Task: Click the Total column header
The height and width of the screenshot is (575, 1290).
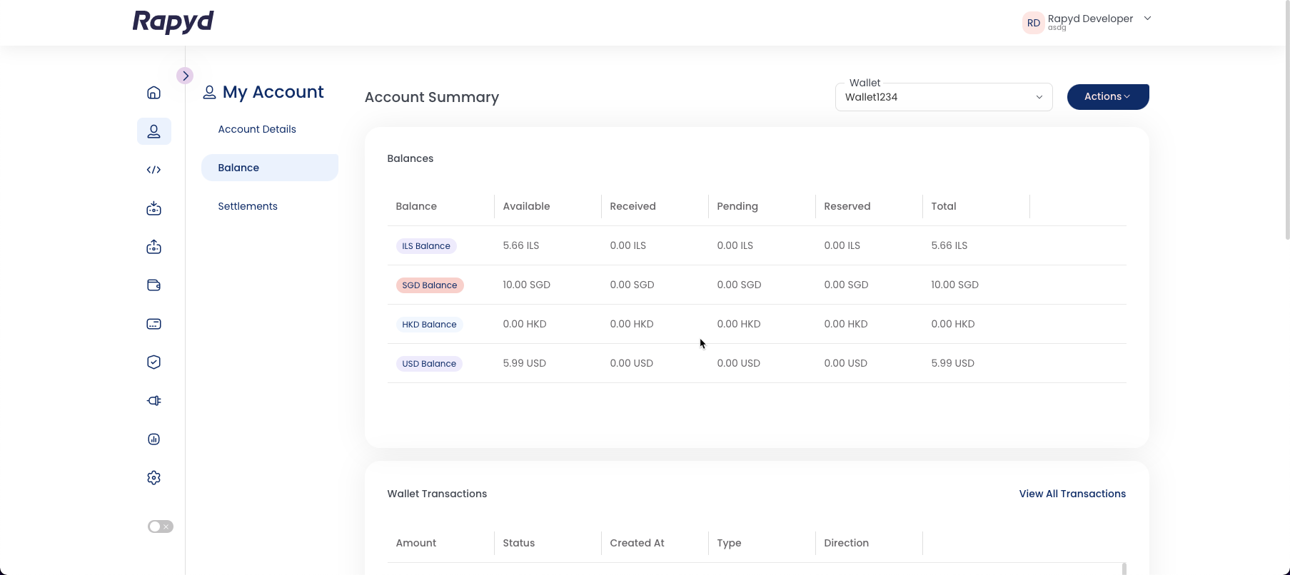Action: (x=944, y=206)
